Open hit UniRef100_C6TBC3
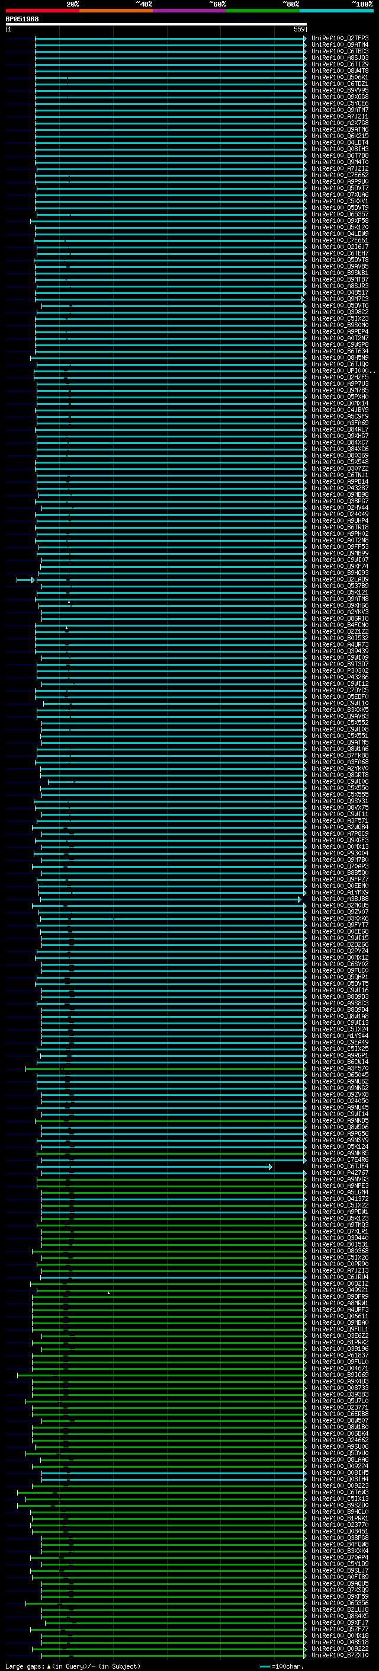The width and height of the screenshot is (379, 1671). pos(339,51)
